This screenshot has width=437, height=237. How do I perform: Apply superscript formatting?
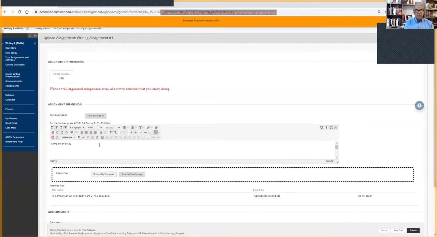(111, 132)
